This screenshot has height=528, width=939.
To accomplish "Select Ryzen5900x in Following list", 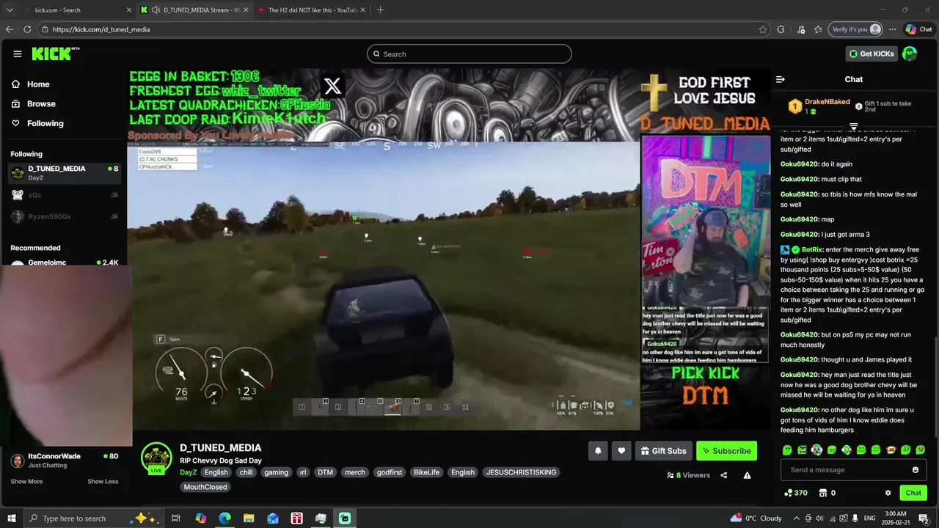I will coord(65,216).
